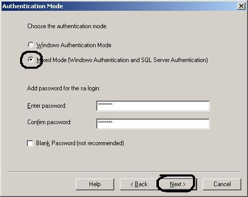Select the Mixed Mode radio button
Screen dimensions: 248x197
click(31, 60)
